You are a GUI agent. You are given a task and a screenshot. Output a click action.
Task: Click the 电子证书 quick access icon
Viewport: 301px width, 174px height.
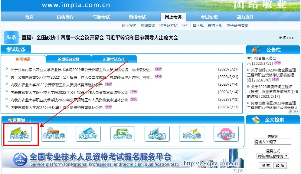226,134
